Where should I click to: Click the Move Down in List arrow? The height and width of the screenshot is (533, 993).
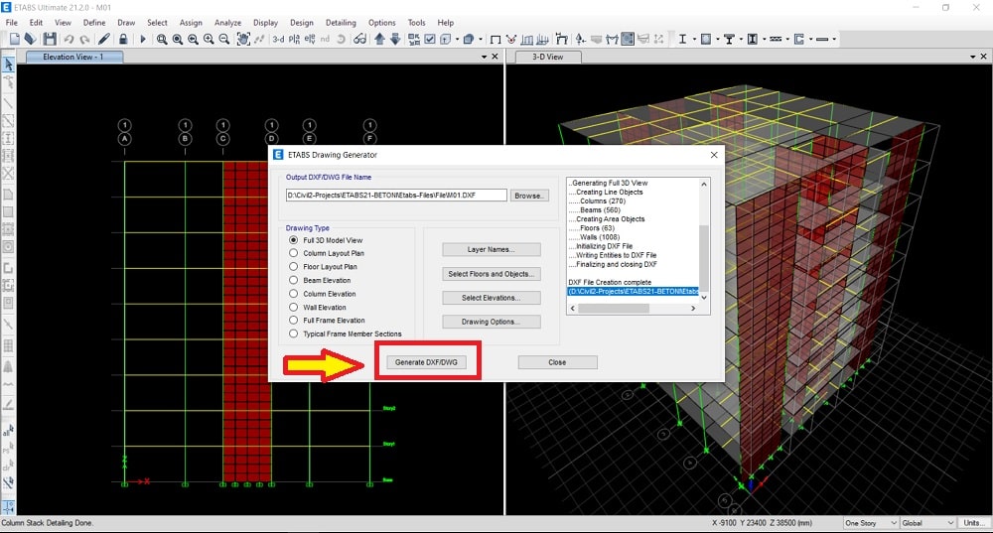(x=395, y=40)
